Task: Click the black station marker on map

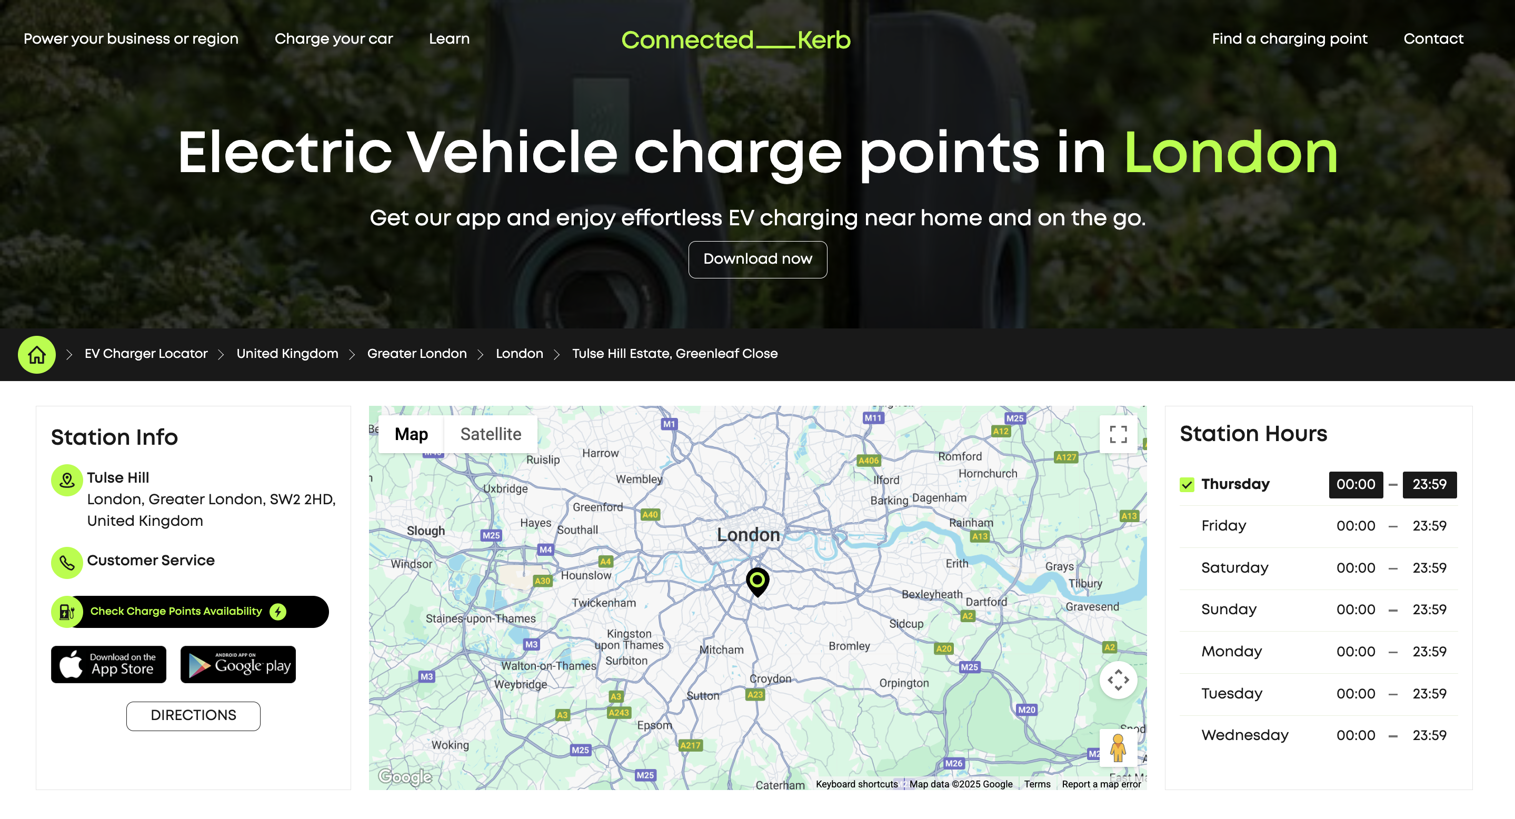Action: (x=757, y=582)
